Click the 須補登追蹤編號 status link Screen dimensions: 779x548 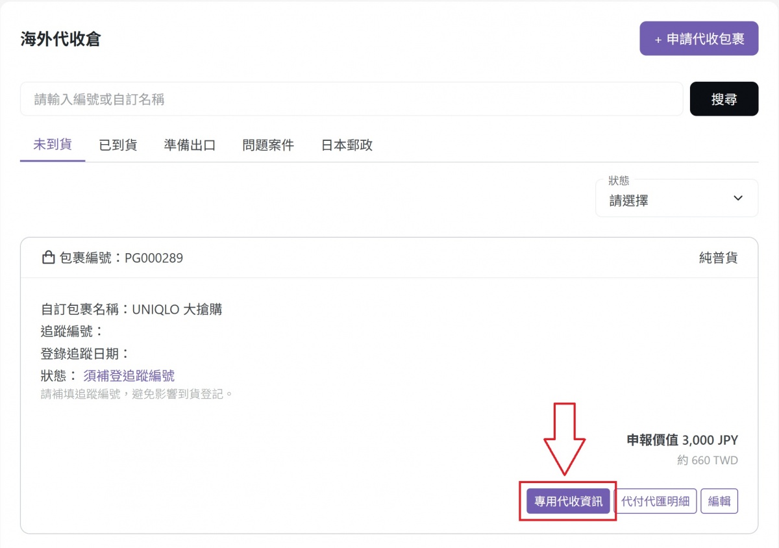pos(129,375)
